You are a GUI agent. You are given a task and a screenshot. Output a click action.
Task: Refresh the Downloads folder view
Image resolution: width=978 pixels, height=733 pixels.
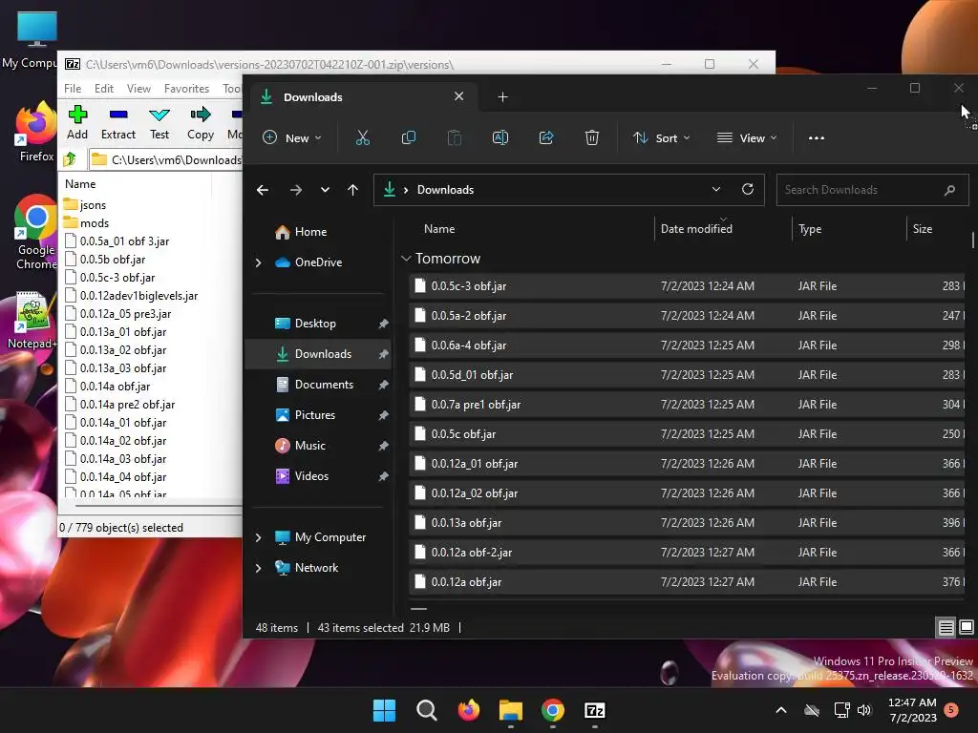pos(748,190)
